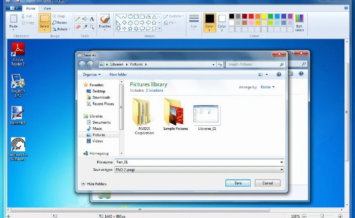This screenshot has width=355, height=218.
Task: Open the 2 locations link
Action: coord(154,90)
